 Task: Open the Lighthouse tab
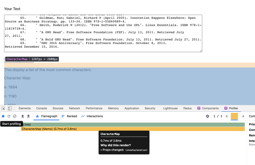[x=170, y=108]
